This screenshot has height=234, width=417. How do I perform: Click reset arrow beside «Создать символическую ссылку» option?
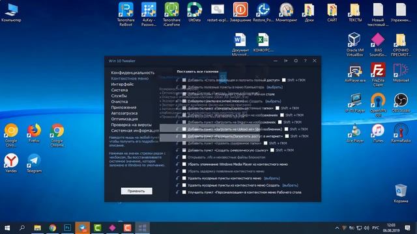pyautogui.click(x=177, y=150)
